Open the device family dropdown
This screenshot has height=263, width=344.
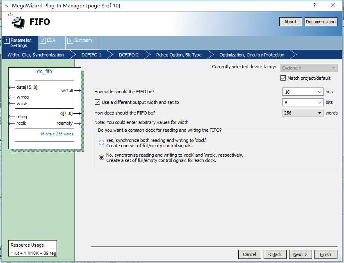click(x=309, y=68)
